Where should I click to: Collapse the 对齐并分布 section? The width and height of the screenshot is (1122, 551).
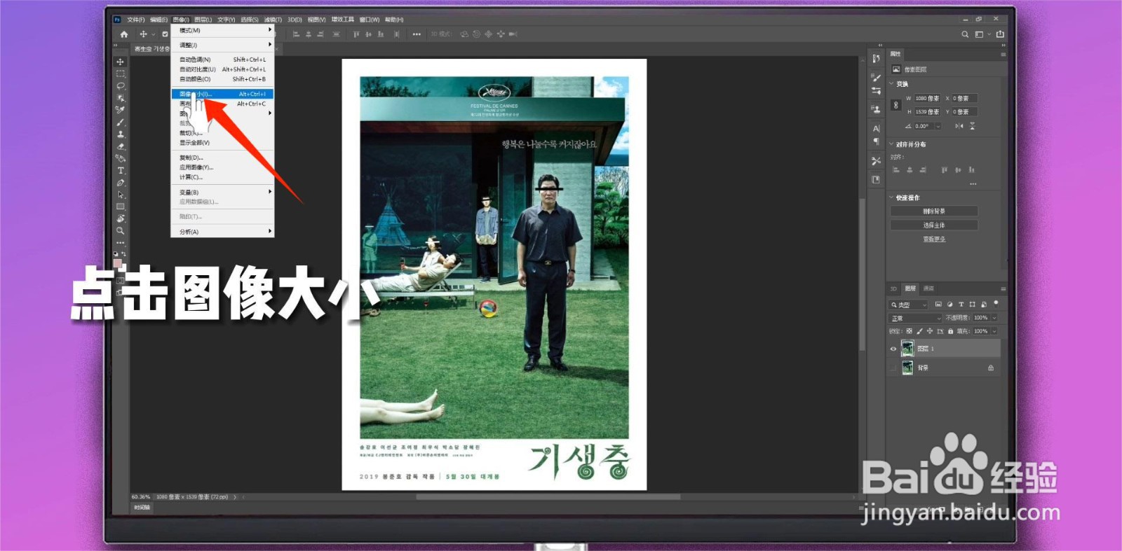pyautogui.click(x=892, y=144)
